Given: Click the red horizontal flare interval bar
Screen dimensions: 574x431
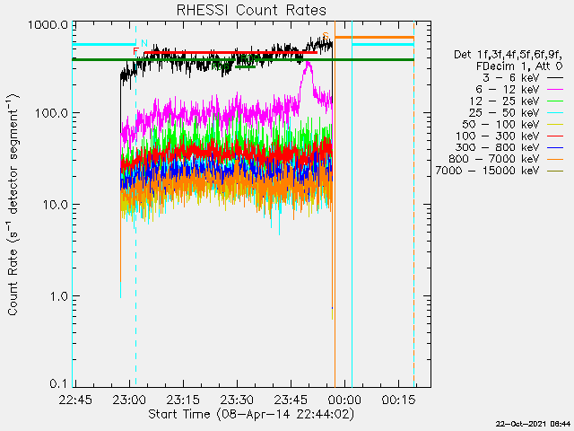Looking at the screenshot, I should pos(230,53).
